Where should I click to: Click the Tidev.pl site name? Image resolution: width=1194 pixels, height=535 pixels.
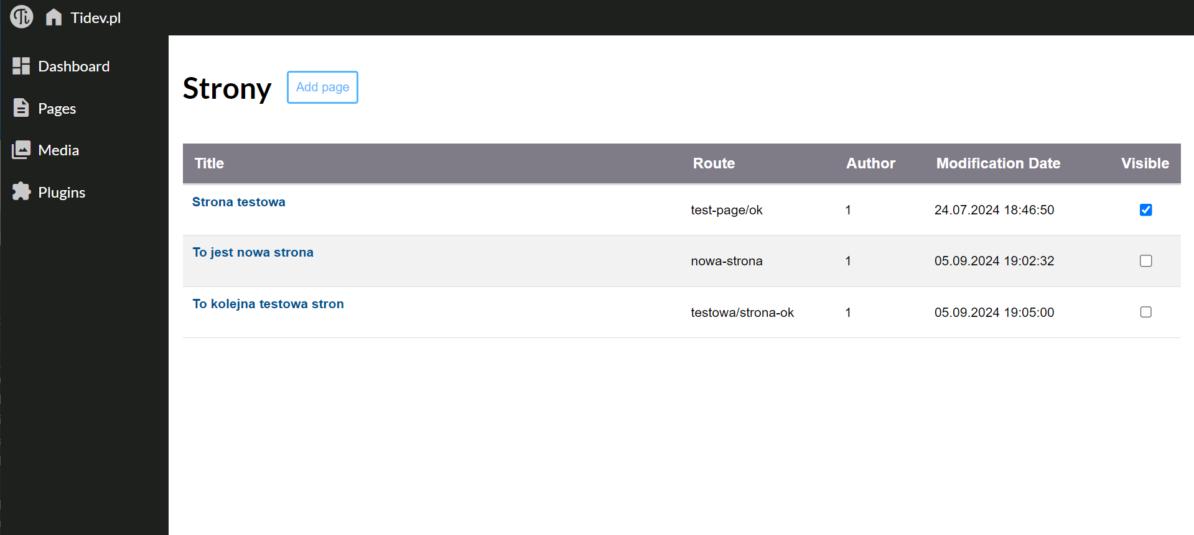[x=96, y=18]
